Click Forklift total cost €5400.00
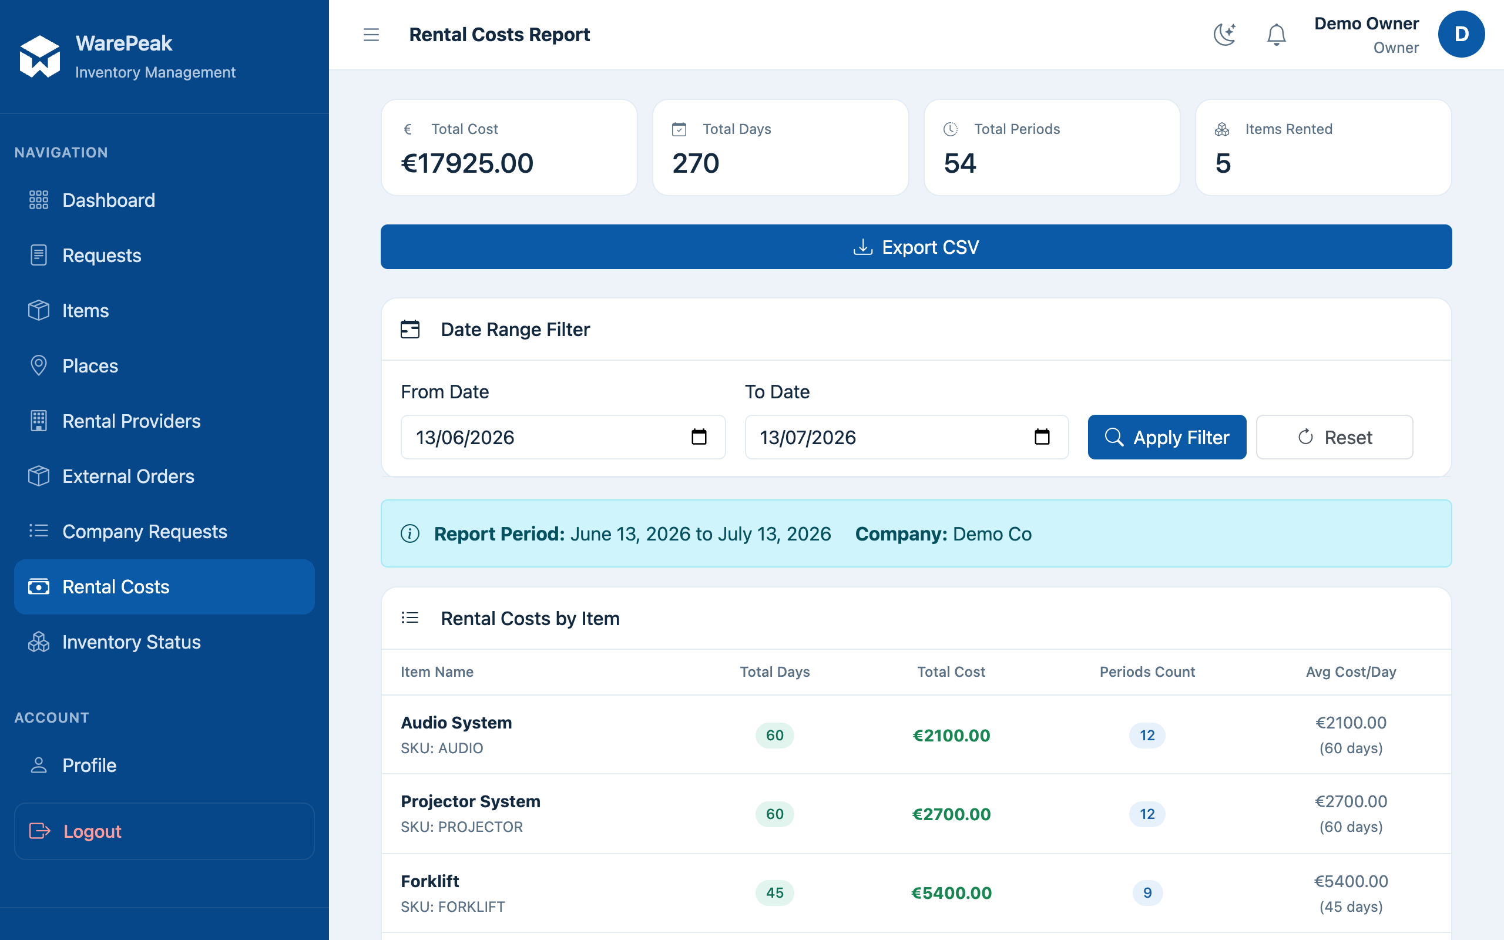1504x940 pixels. click(951, 893)
